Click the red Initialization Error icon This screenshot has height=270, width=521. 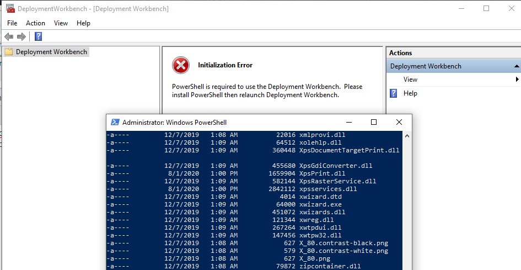click(181, 65)
